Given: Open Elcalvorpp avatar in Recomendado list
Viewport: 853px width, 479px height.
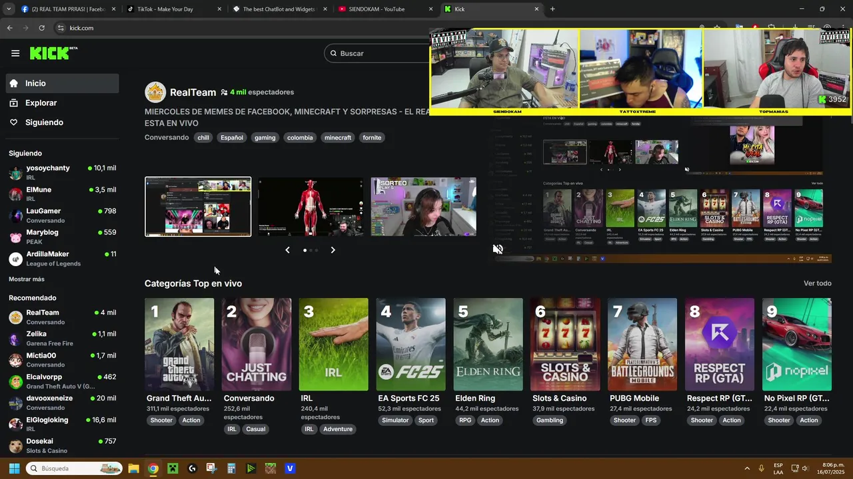Looking at the screenshot, I should 15,382.
